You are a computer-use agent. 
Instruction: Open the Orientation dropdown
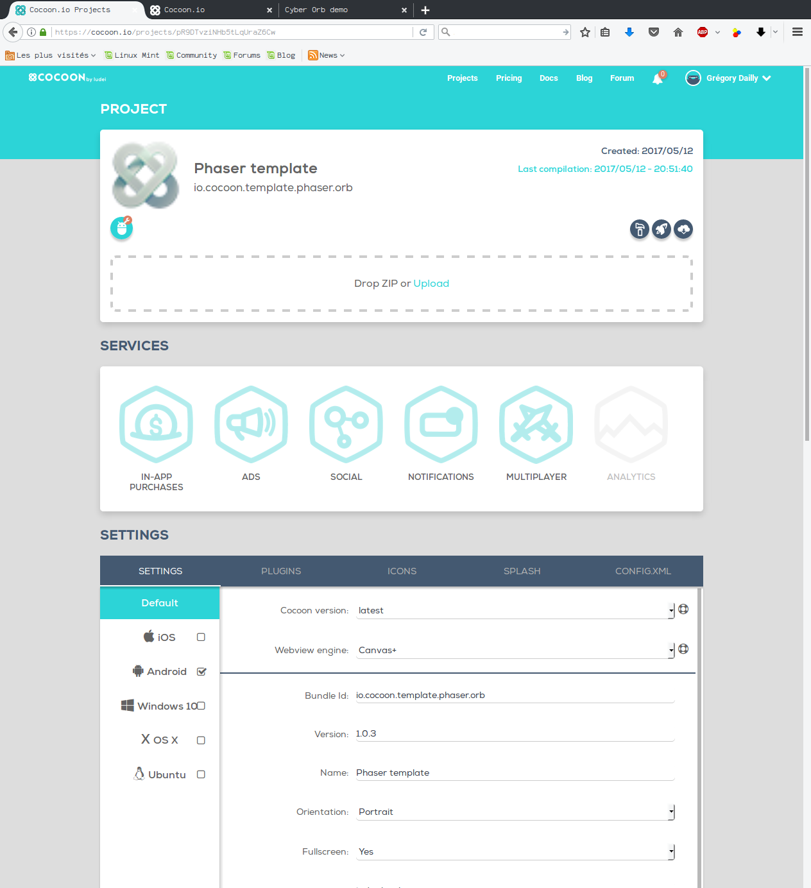coord(515,812)
